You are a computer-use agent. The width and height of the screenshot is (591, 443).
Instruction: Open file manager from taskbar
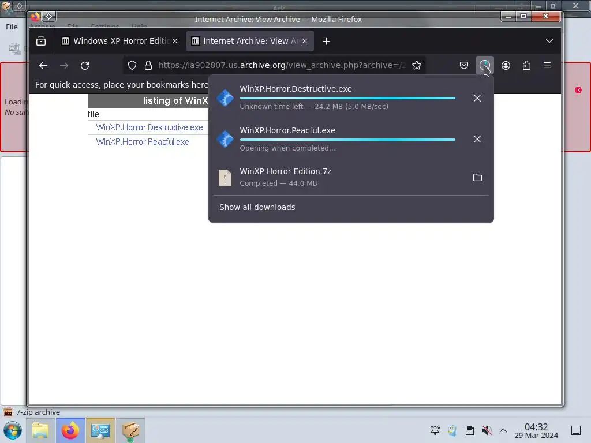41,430
